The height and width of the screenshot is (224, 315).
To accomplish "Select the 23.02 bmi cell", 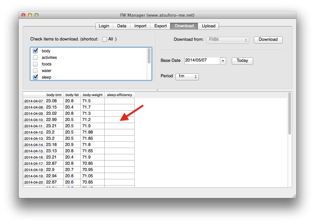I will click(x=54, y=113).
